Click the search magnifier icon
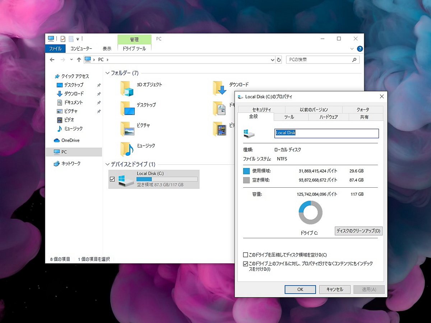Screen dimensions: 431x323 coord(354,60)
